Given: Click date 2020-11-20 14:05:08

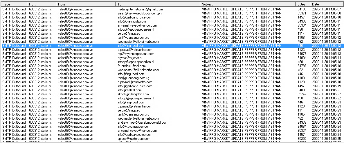Looking at the screenshot, I should (x=327, y=13).
